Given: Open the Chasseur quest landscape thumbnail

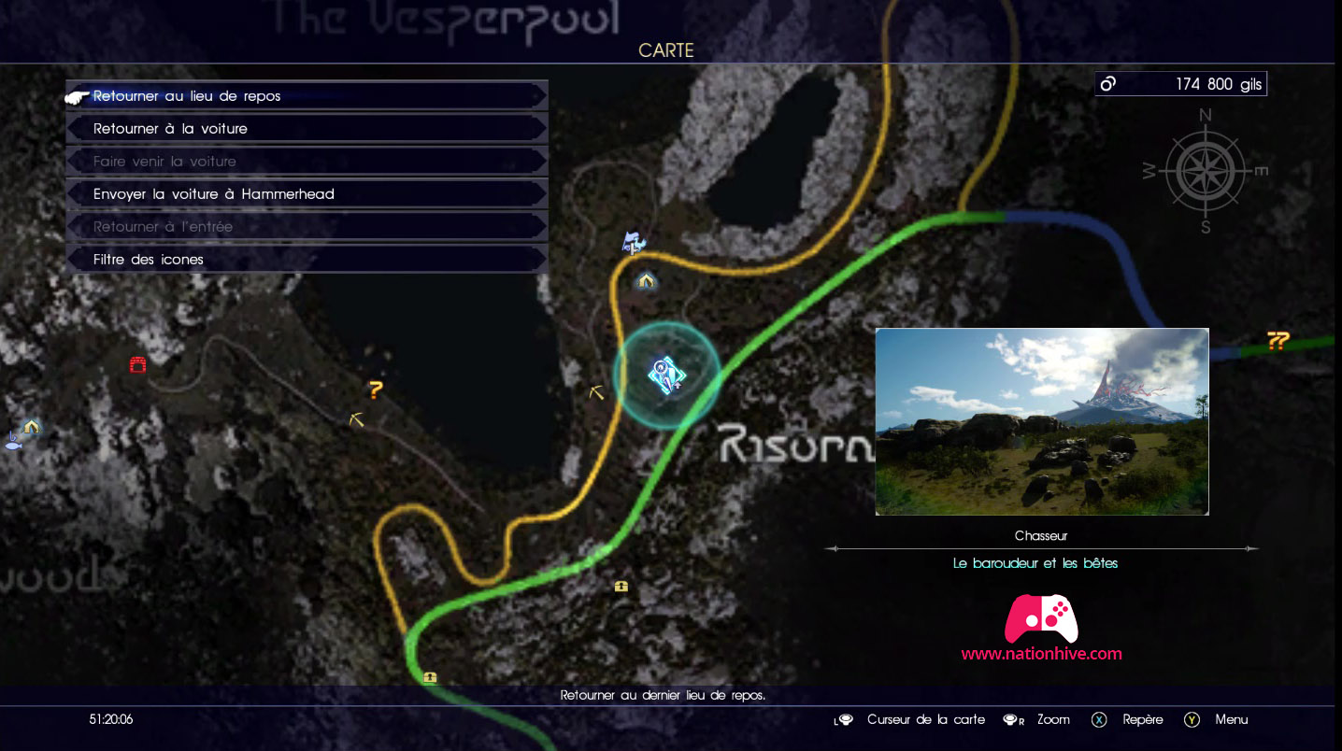Looking at the screenshot, I should [1042, 421].
